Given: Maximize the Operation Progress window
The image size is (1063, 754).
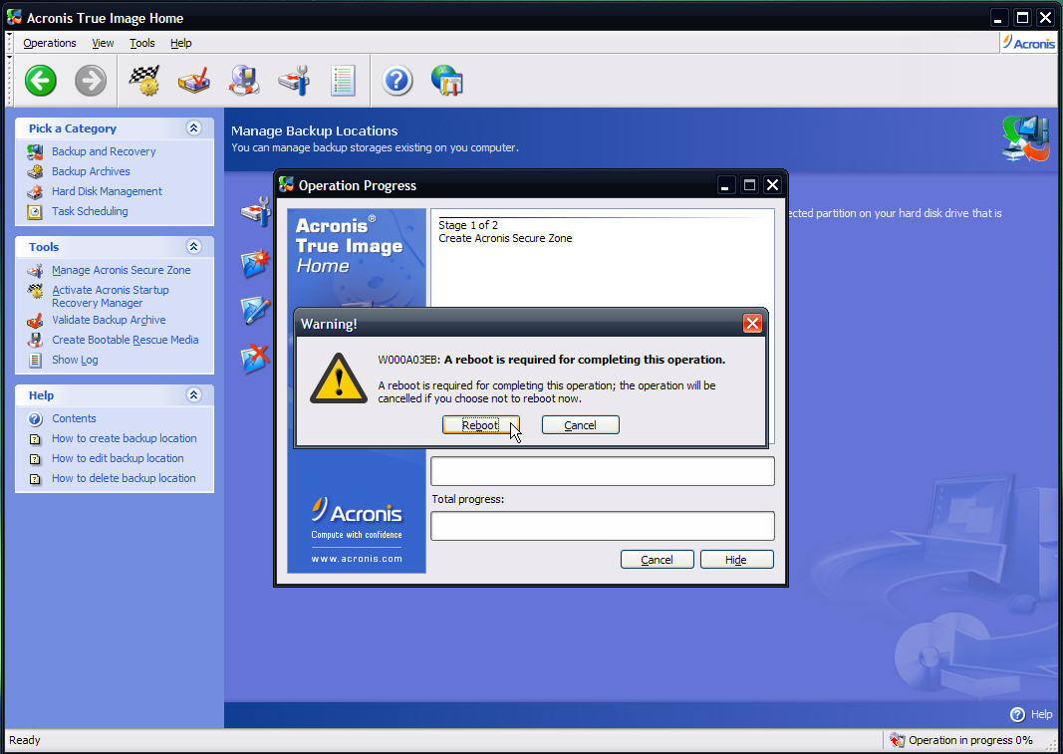Looking at the screenshot, I should [x=749, y=185].
